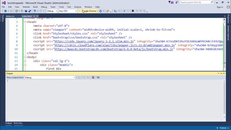Click the Save icon in toolbar
The image size is (231, 130).
pyautogui.click(x=26, y=11)
